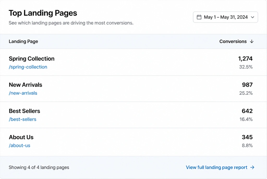Select the Best Sellers row title

click(24, 111)
